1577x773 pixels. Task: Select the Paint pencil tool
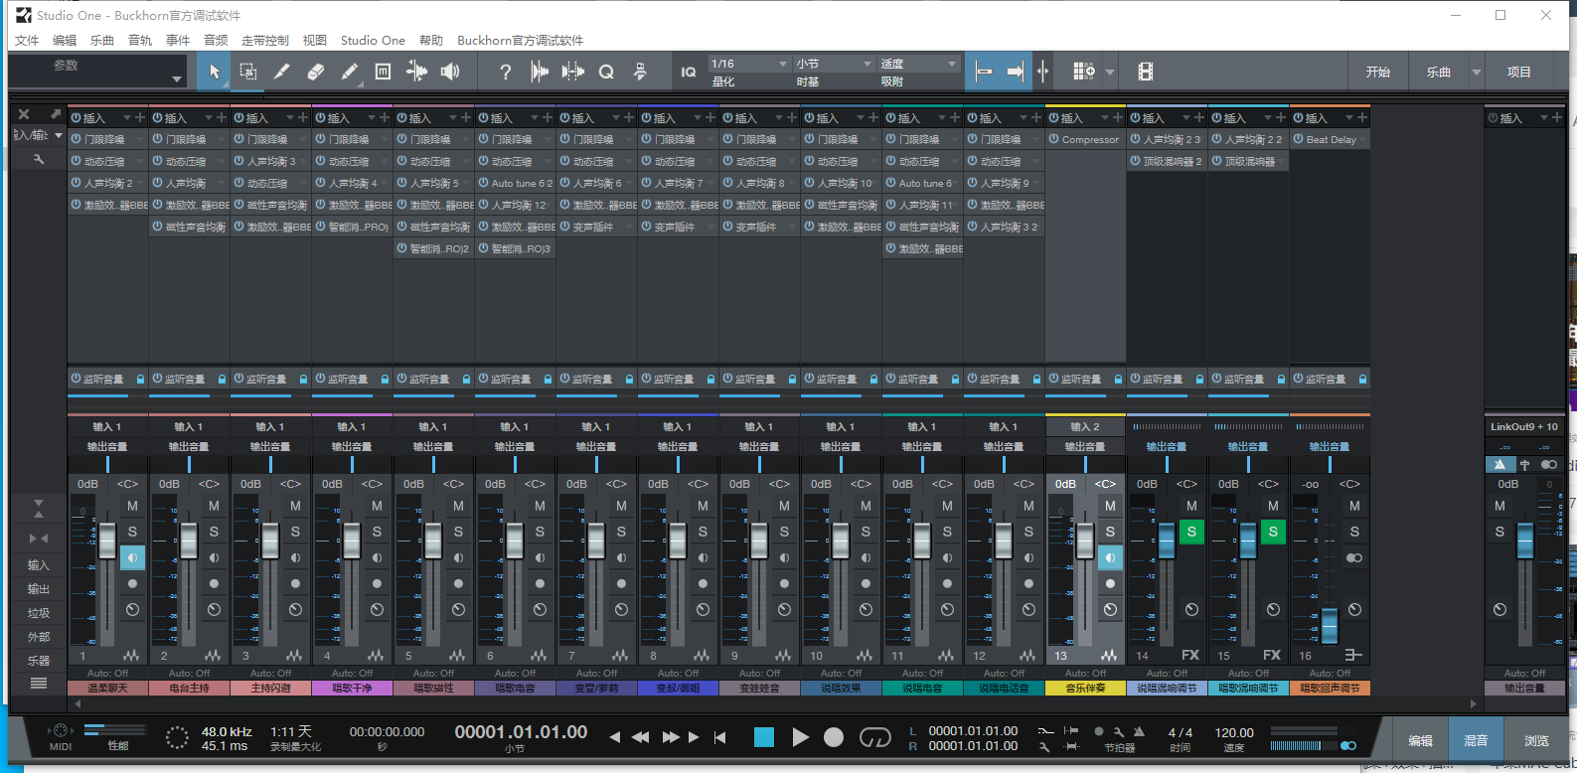[x=350, y=72]
